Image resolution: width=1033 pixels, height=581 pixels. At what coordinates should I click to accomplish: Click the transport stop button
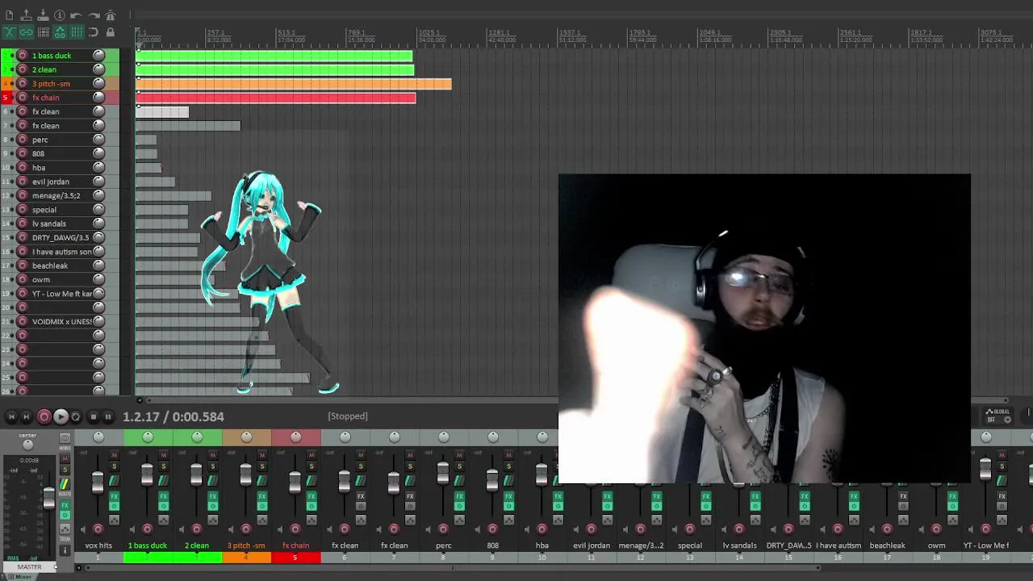[93, 417]
